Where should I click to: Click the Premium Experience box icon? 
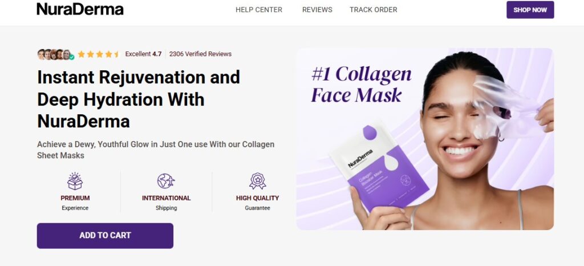tap(75, 181)
